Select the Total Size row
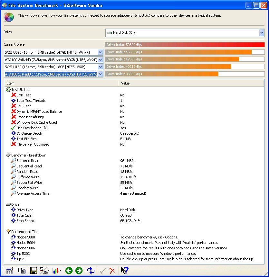The height and width of the screenshot is (277, 269). tap(134, 215)
